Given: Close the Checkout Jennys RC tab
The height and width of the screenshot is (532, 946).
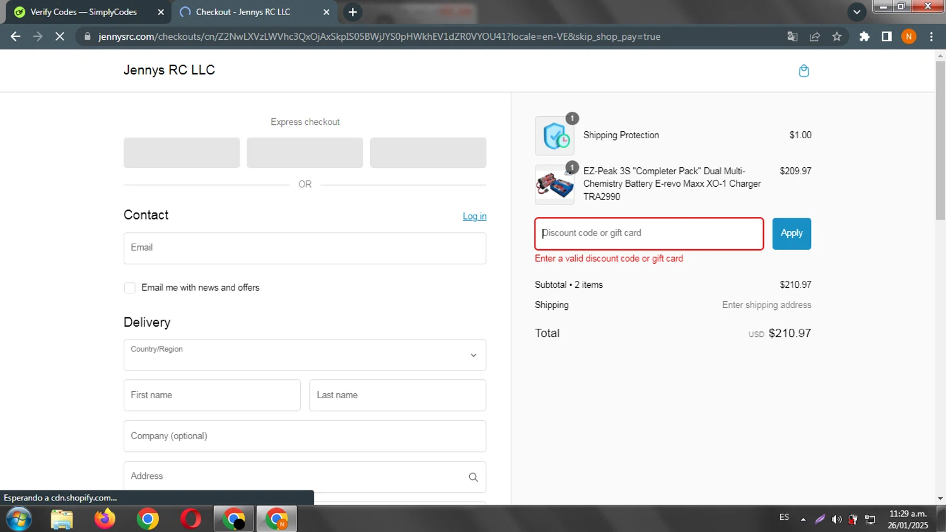Looking at the screenshot, I should coord(326,12).
